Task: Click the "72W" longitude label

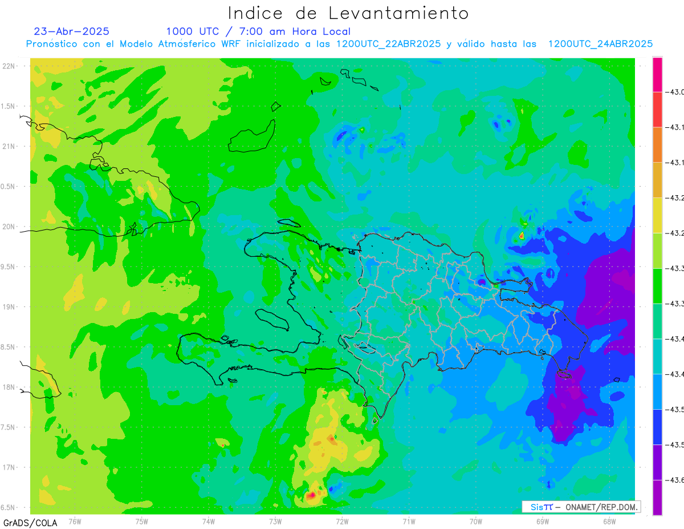Action: point(342,521)
